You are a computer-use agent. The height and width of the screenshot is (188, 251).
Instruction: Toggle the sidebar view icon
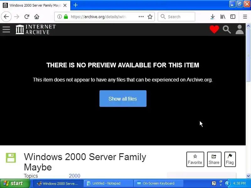pyautogui.click(x=232, y=17)
